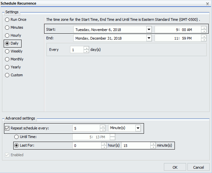
Task: Increase the Last For hour(s) value
Action: pos(104,144)
